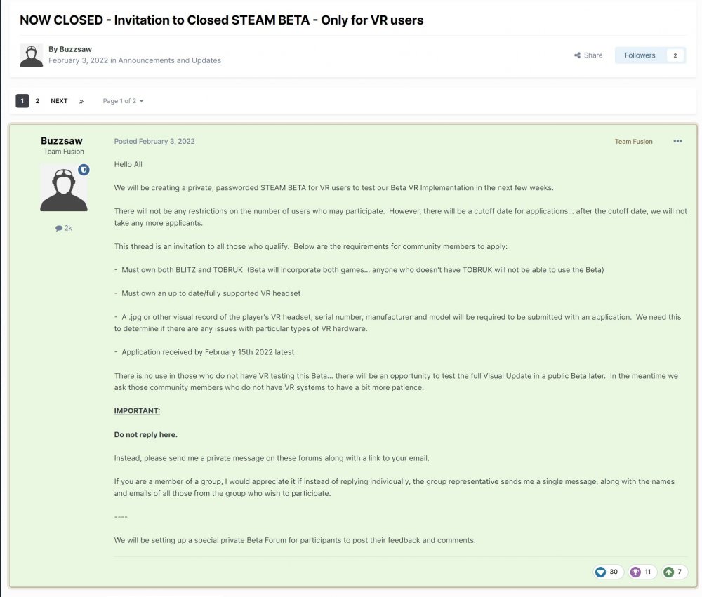Click the heart Like reaction icon
The width and height of the screenshot is (702, 597).
[600, 572]
